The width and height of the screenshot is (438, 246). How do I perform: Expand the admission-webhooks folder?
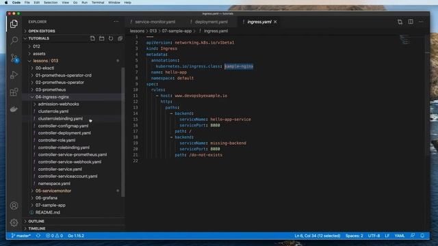[x=58, y=104]
